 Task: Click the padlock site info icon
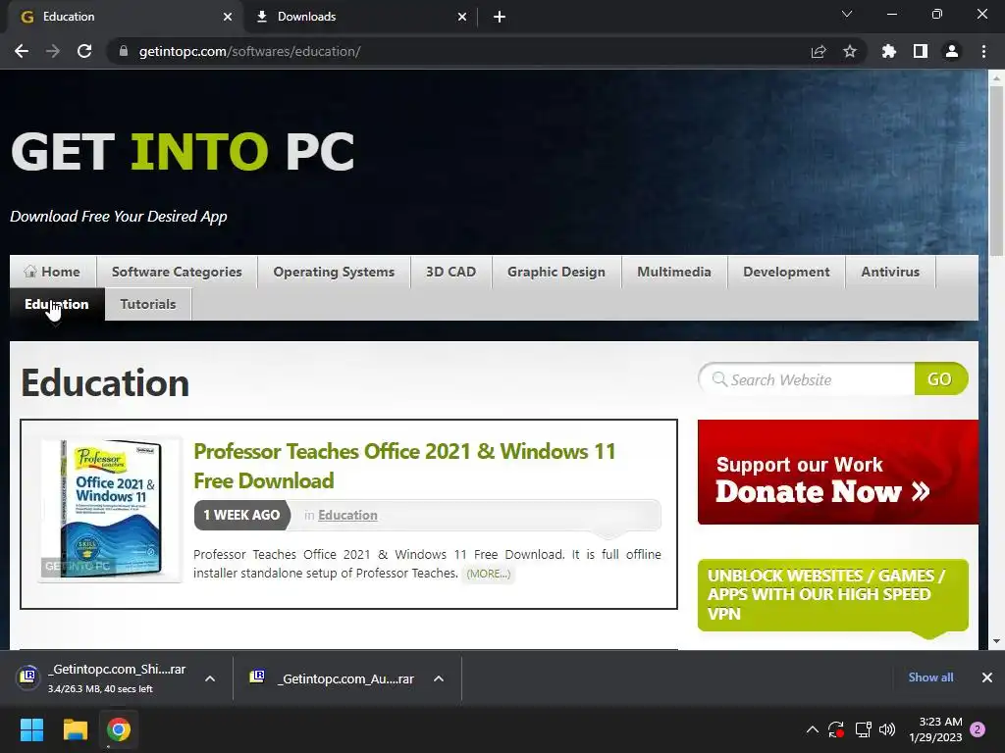(124, 51)
